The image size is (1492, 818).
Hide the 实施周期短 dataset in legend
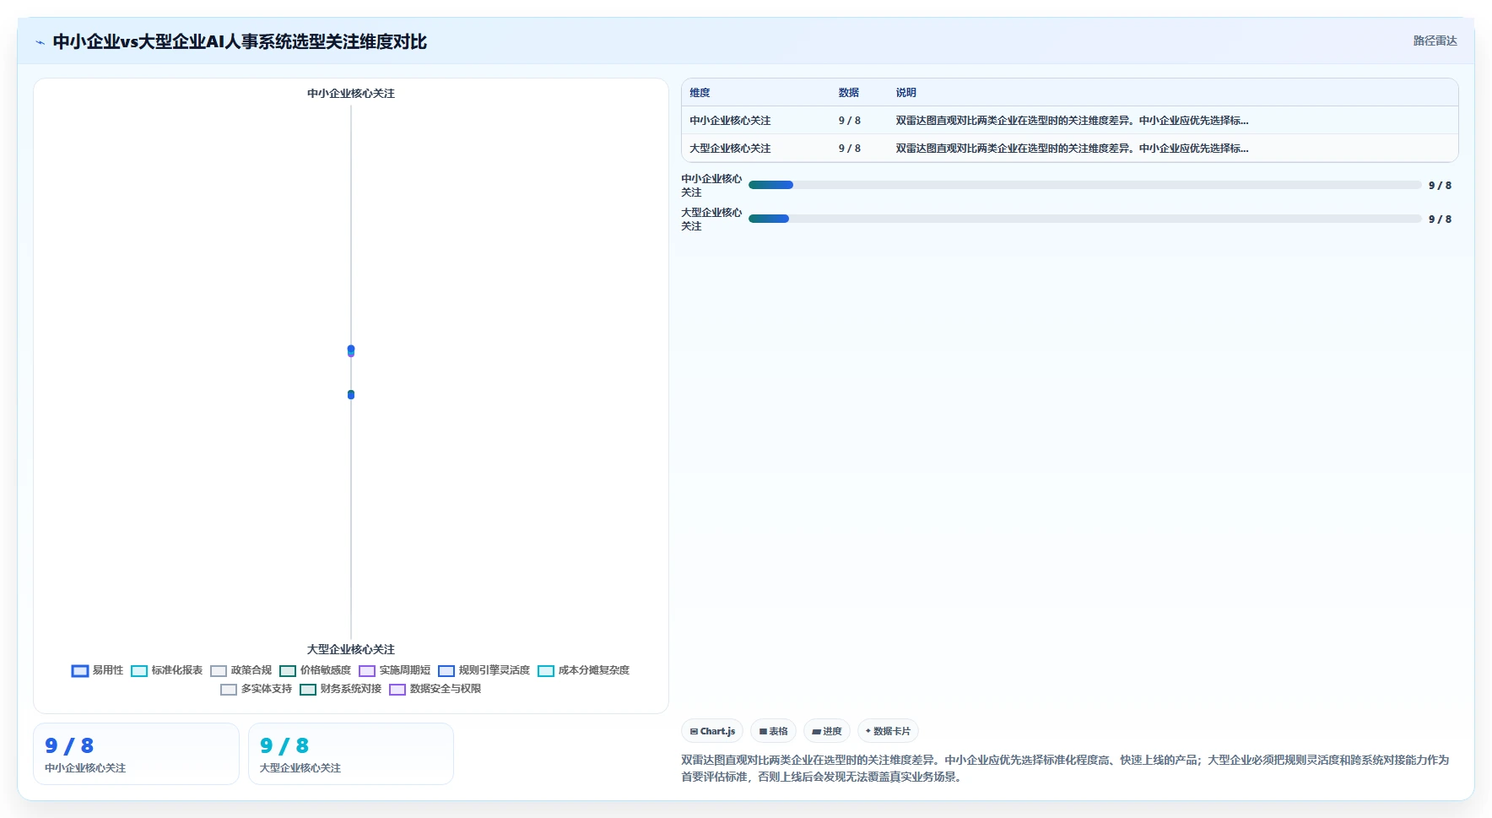(x=394, y=670)
